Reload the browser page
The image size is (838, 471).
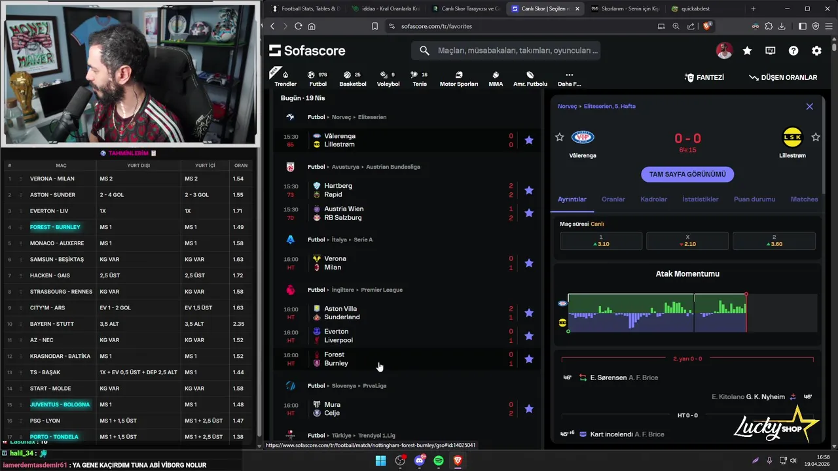[x=299, y=26]
